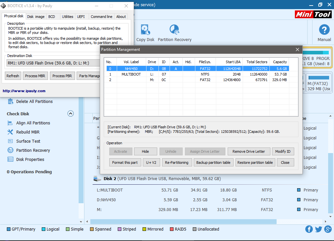
Task: Click the GPT/Primary legend color swatch
Action: pyautogui.click(x=8, y=229)
